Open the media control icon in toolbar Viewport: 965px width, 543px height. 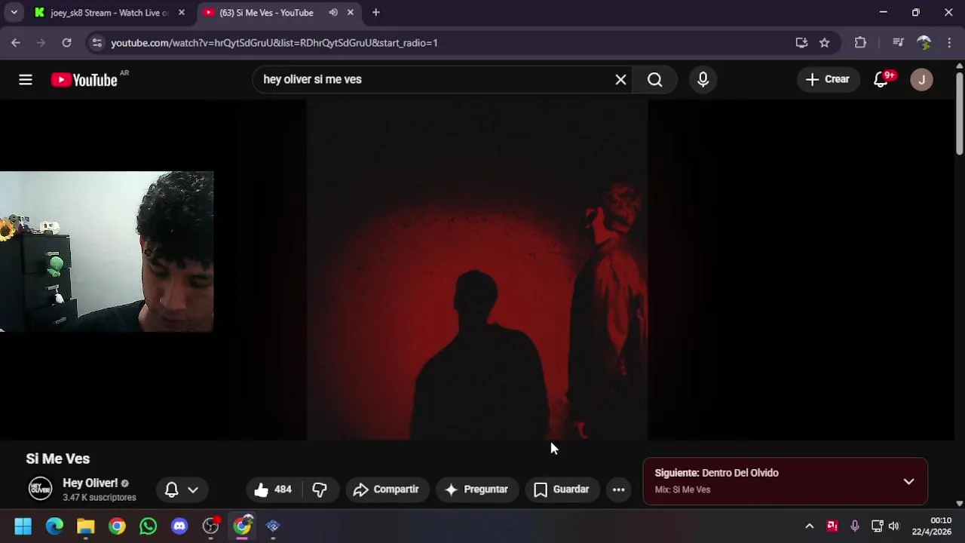[898, 43]
